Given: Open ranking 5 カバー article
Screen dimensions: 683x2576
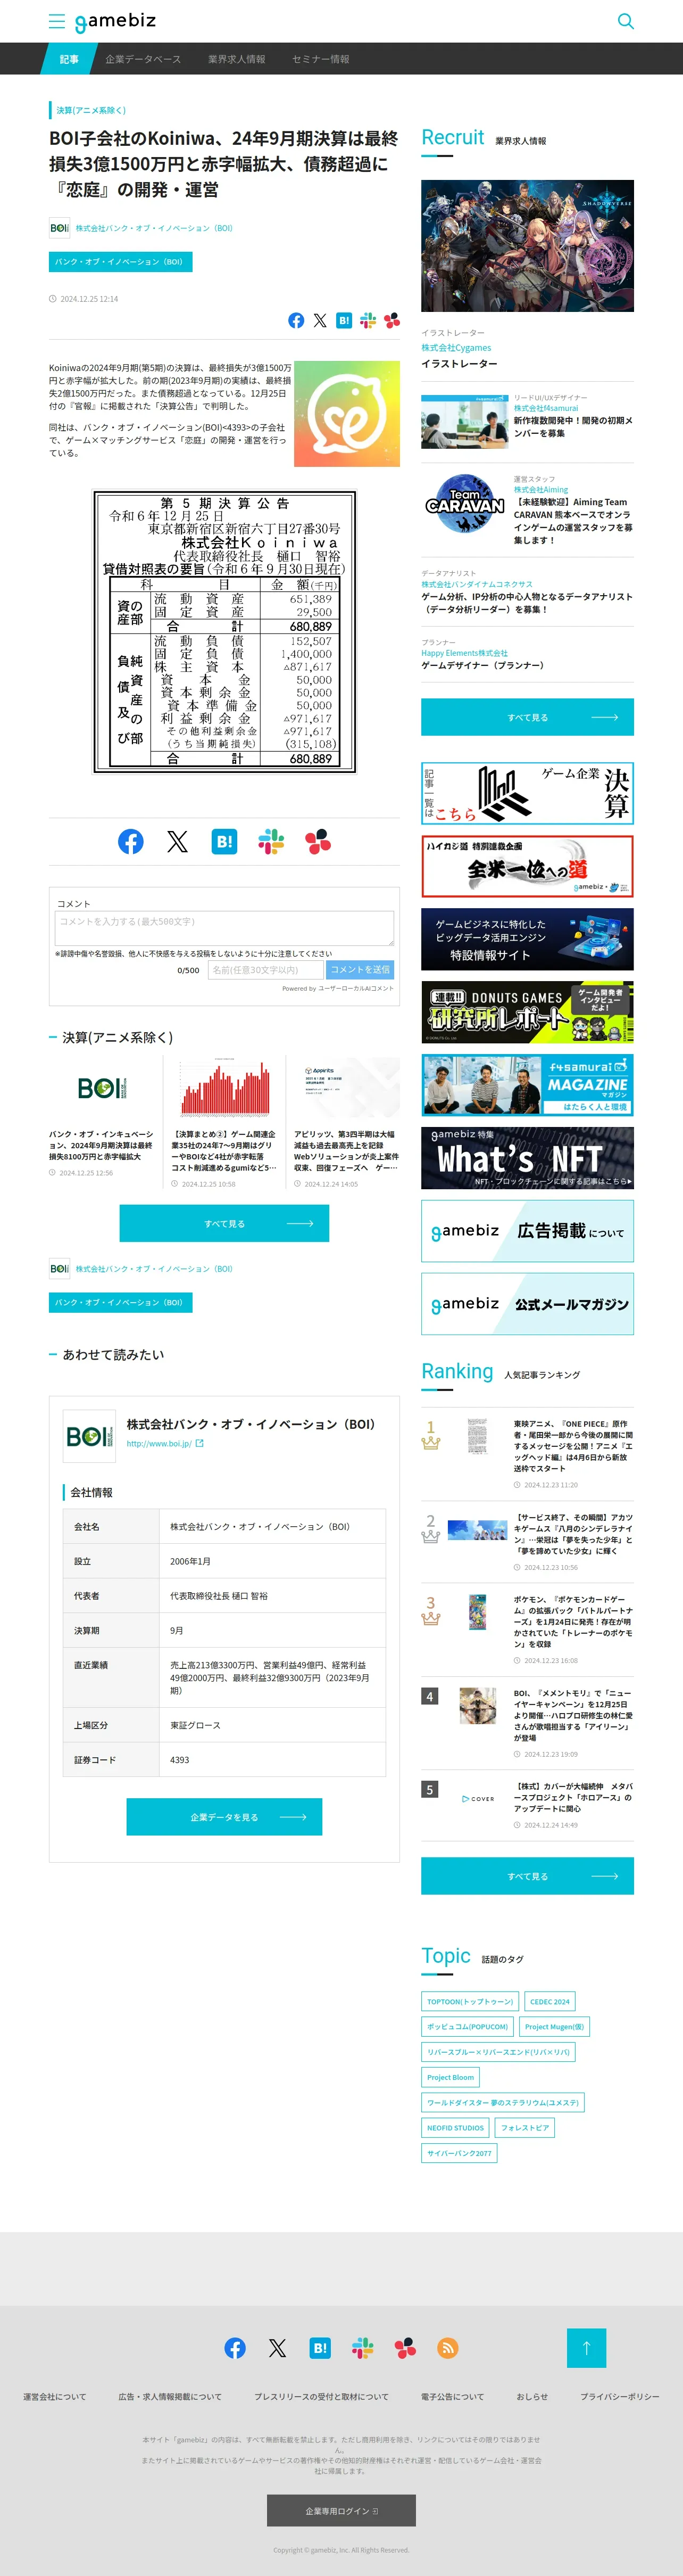Looking at the screenshot, I should pyautogui.click(x=573, y=1797).
